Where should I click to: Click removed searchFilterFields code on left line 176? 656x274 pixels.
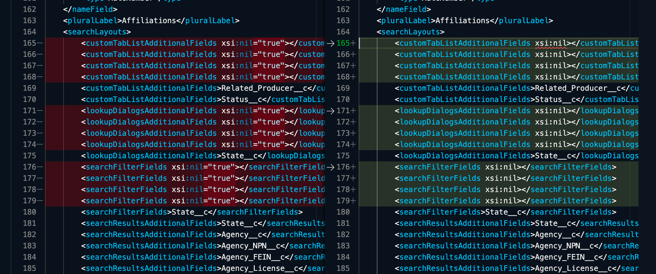203,167
